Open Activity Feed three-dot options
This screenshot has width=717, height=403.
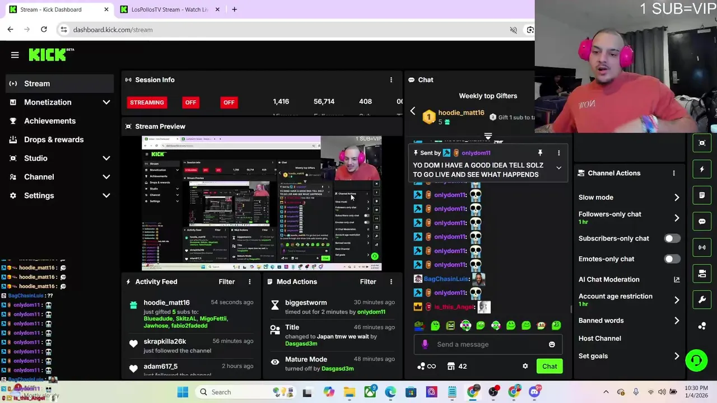pyautogui.click(x=250, y=282)
